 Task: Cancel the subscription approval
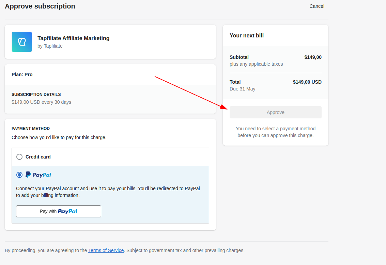316,6
